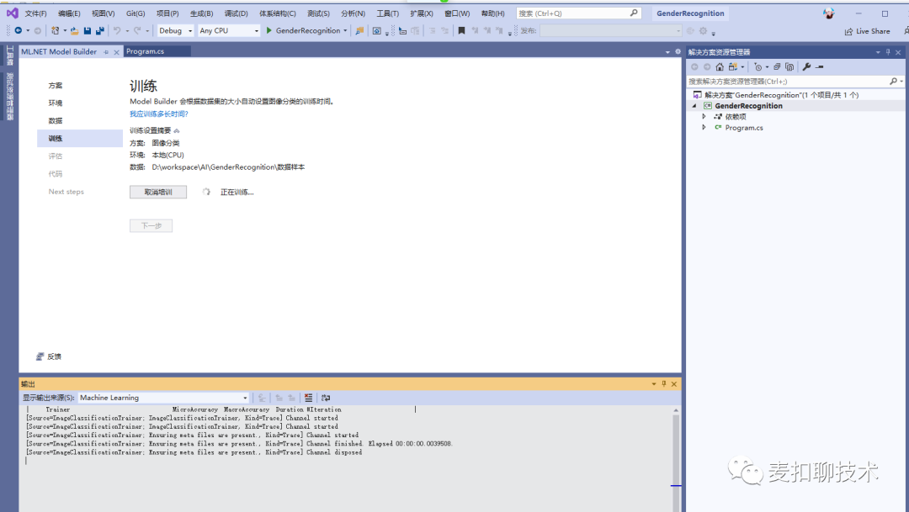Toggle the Show All Files icon
The image size is (909, 512).
(789, 66)
